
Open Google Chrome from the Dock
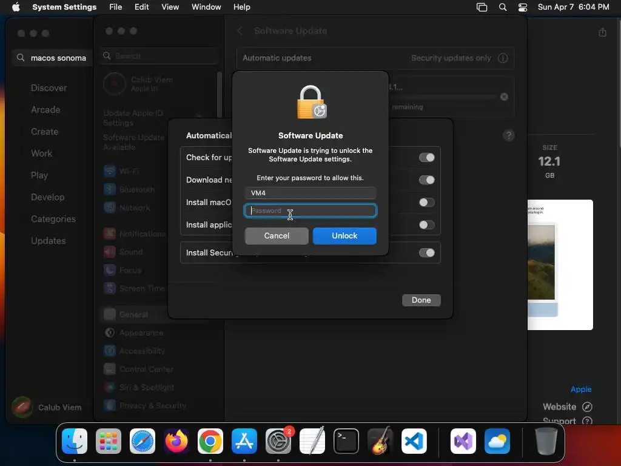click(x=210, y=441)
